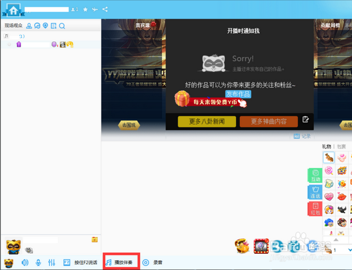Image resolution: width=352 pixels, height=270 pixels.
Task: Click the 开播时通知我 heading
Action: (x=243, y=31)
